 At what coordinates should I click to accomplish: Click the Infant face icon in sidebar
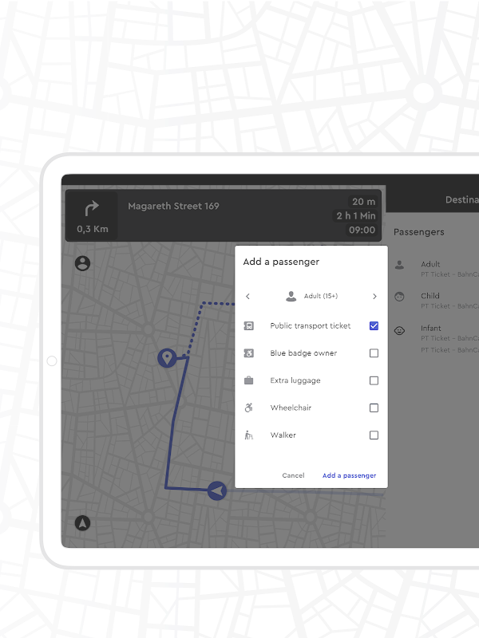pos(400,331)
